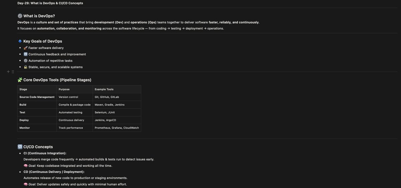Click the "Continuous feedback and improvement" bullet text
Viewport: 401px width, 188px height.
point(57,54)
